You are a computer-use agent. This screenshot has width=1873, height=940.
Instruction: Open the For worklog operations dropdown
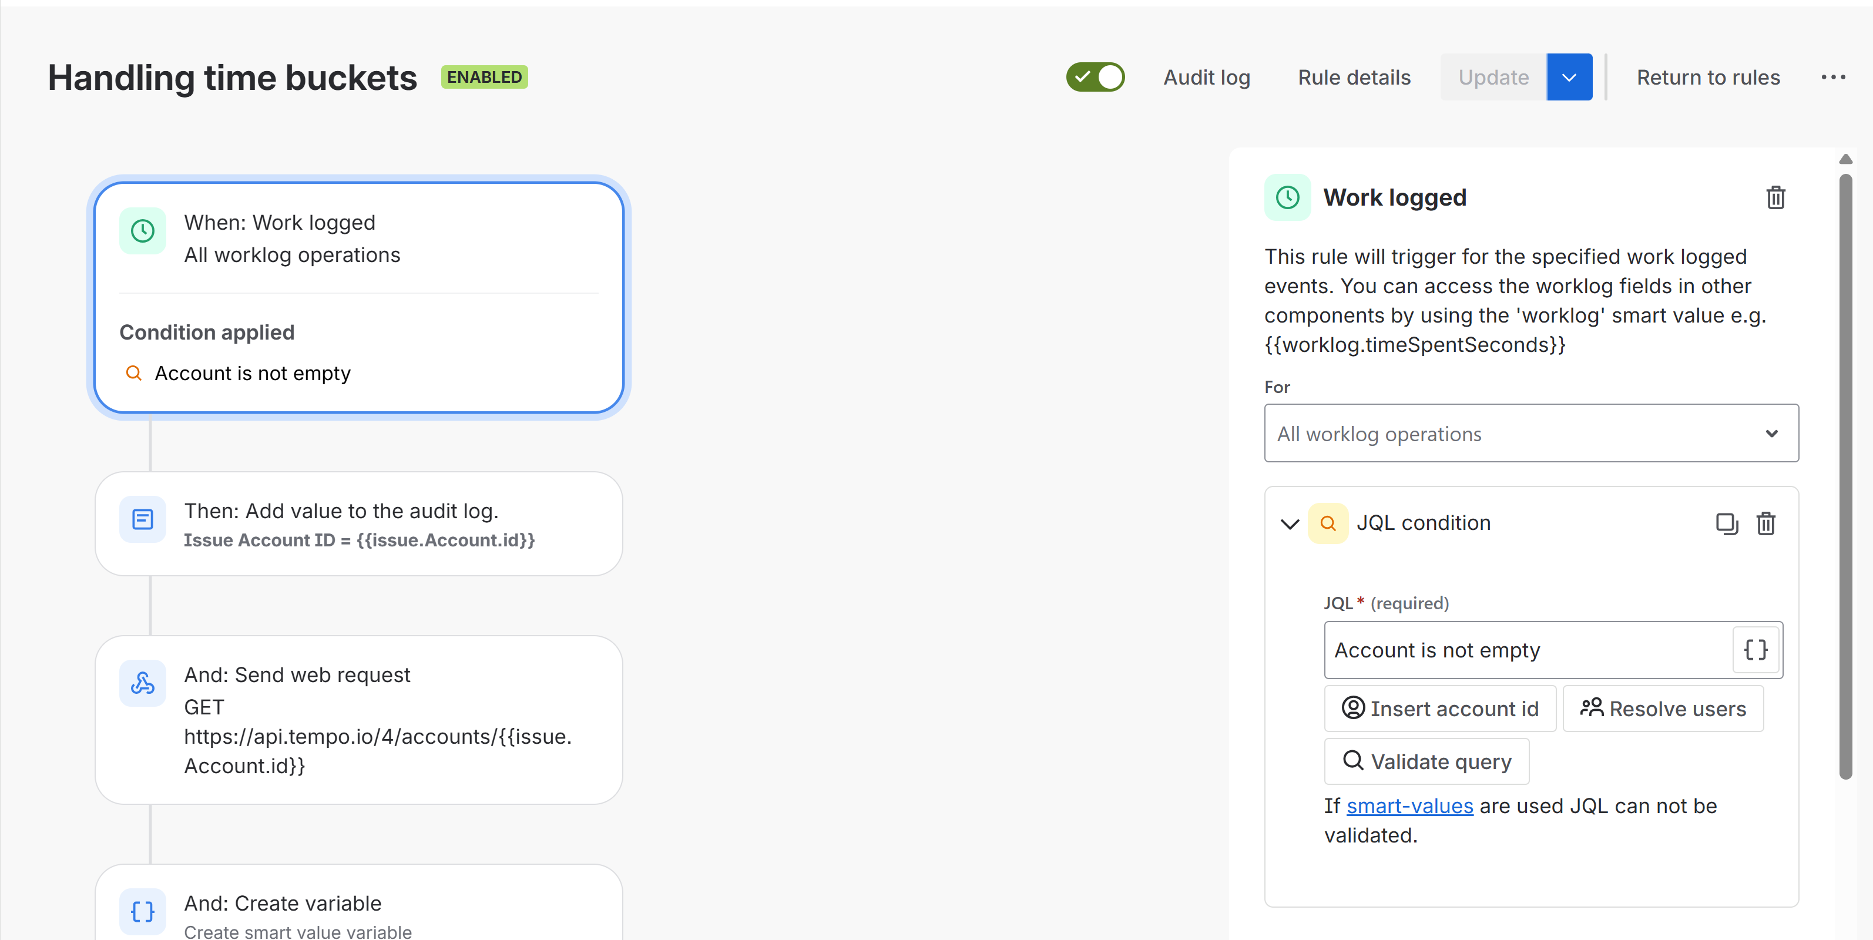pos(1530,434)
